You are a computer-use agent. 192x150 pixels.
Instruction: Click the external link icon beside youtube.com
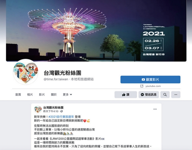point(142,86)
